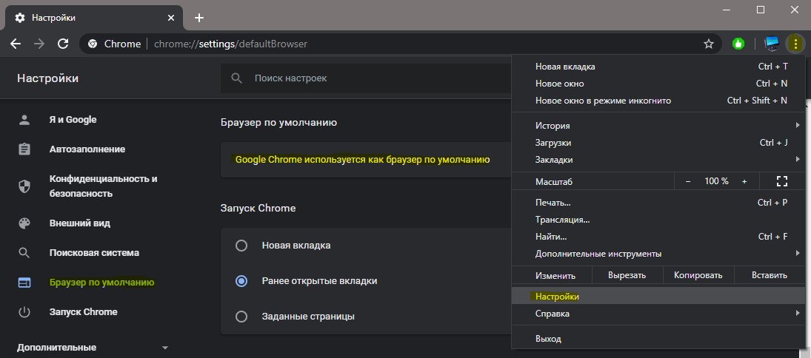Open Браузер по умолчанию section

(x=102, y=283)
